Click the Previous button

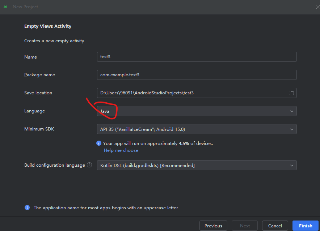(x=213, y=226)
